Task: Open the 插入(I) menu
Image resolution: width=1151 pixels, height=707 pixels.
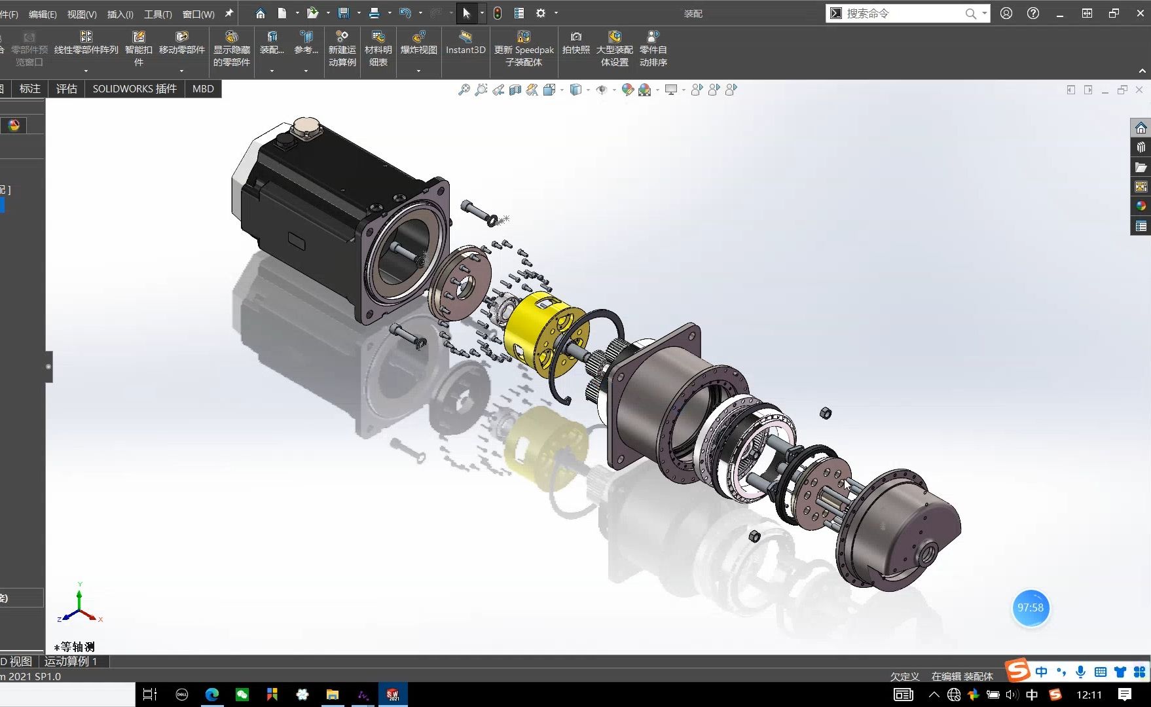Action: (x=120, y=14)
